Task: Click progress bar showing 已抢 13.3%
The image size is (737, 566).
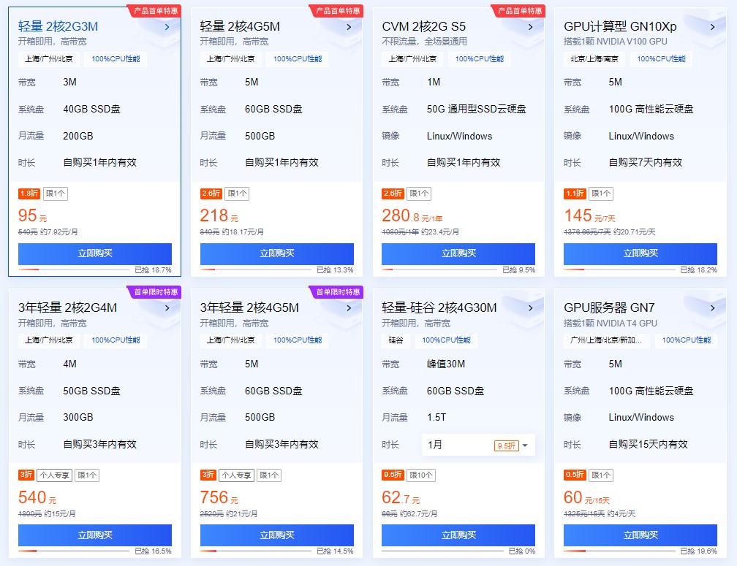Action: pos(256,269)
